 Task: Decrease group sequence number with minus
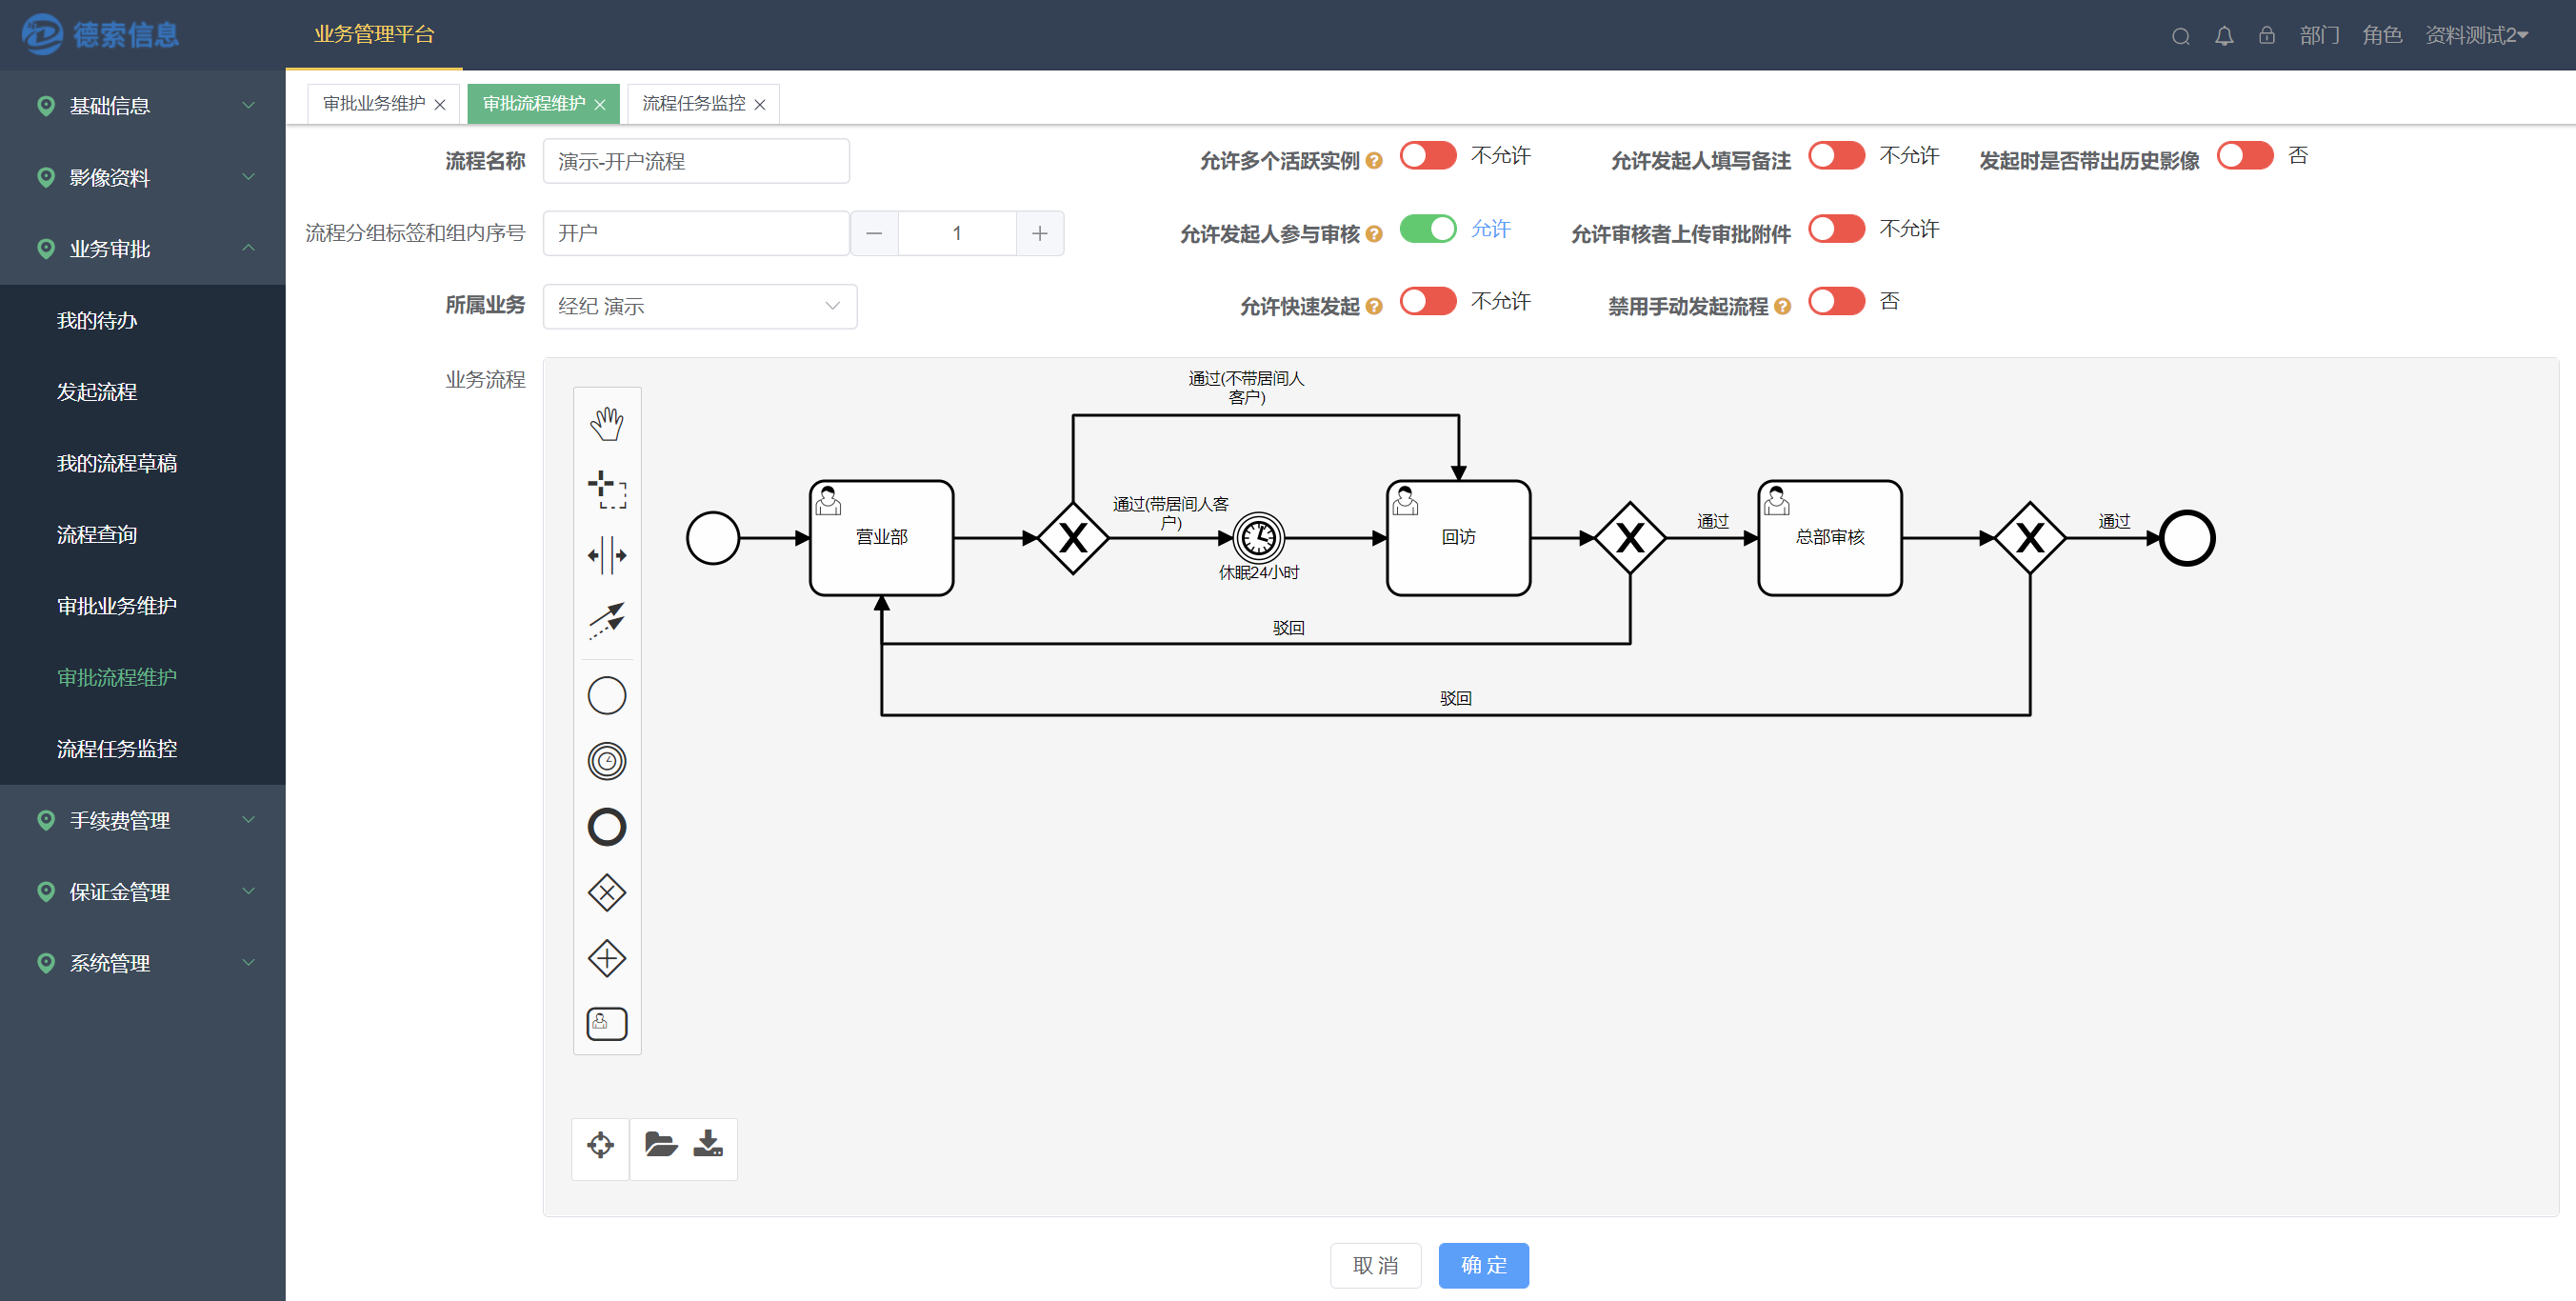coord(874,233)
